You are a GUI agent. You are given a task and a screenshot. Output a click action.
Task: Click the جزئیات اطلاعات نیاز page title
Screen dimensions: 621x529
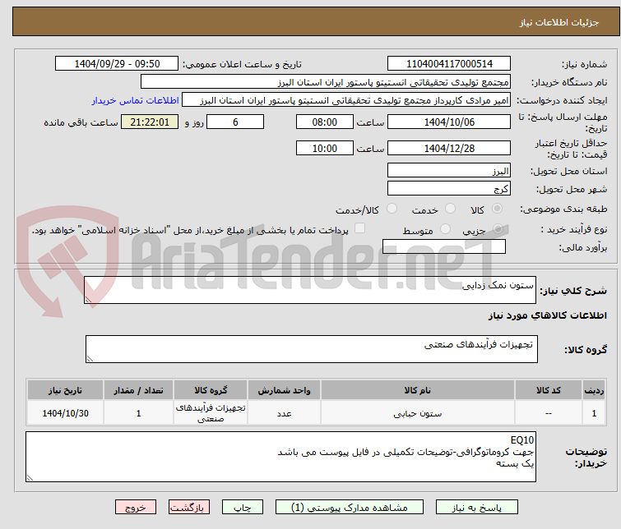tap(559, 22)
